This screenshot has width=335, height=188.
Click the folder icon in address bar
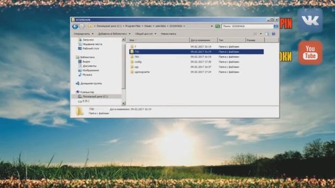point(91,26)
